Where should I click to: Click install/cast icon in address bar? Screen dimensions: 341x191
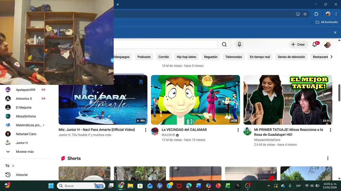[298, 14]
